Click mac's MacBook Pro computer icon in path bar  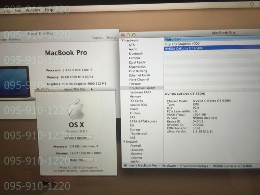(x=125, y=165)
